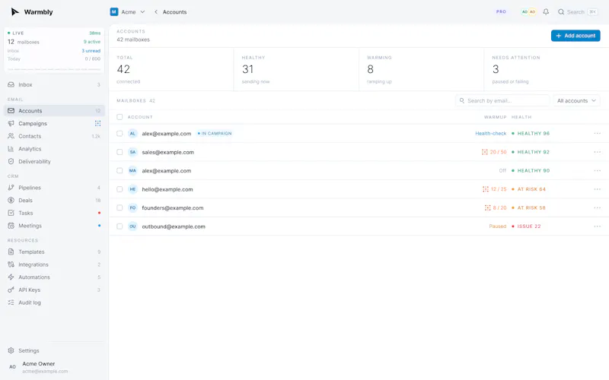Open the All accounts filter dropdown

576,101
